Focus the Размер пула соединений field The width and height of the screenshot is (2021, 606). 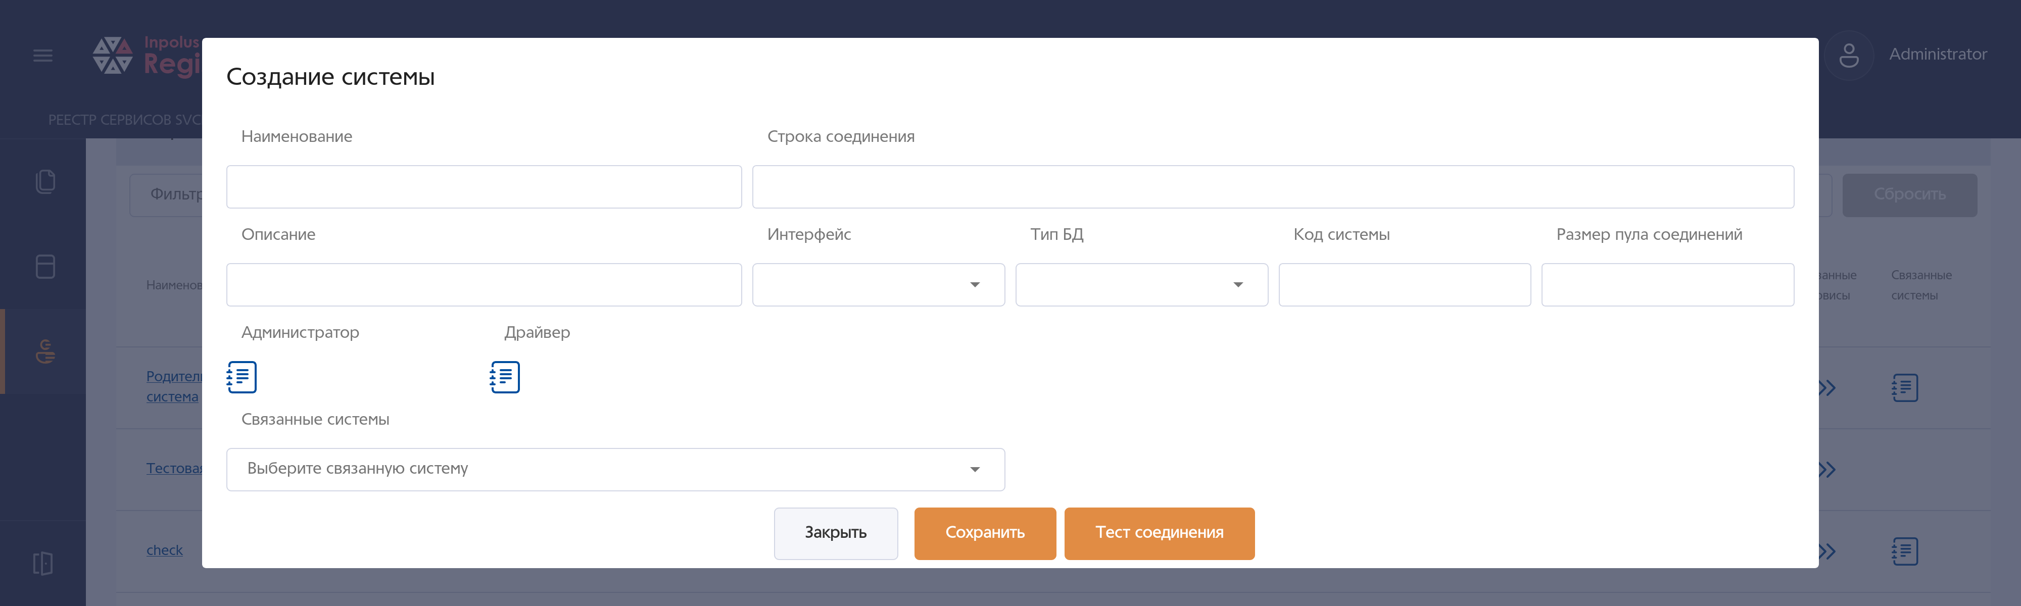coord(1667,285)
